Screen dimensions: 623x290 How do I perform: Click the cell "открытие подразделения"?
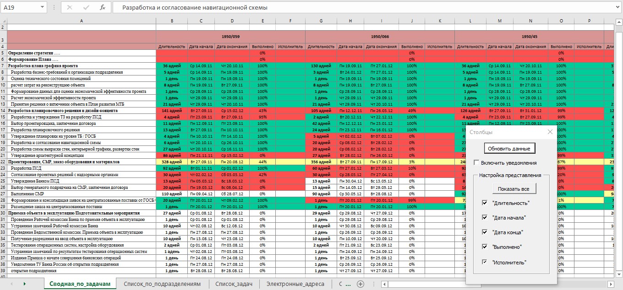pyautogui.click(x=82, y=271)
